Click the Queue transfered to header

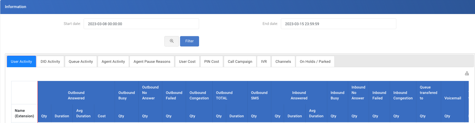point(428,93)
